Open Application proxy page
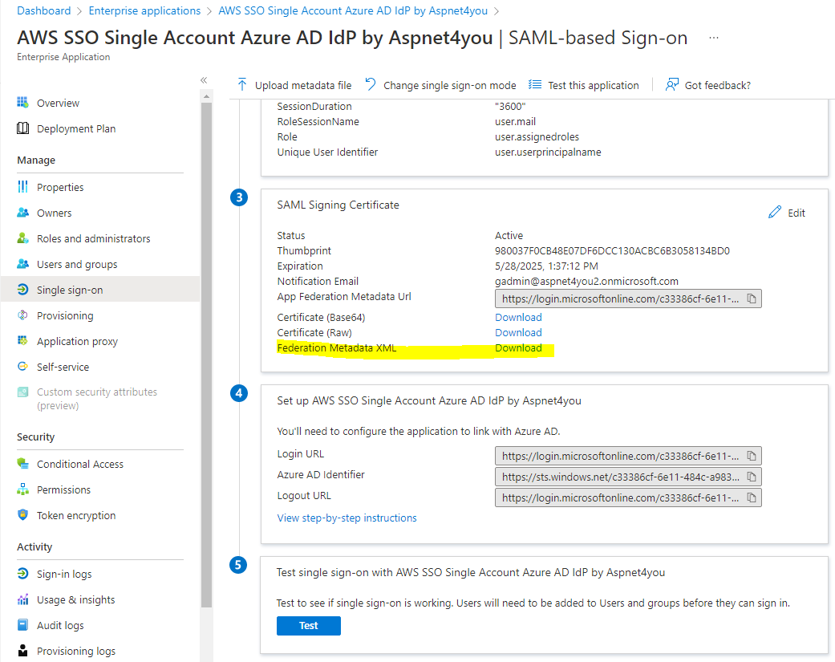835x662 pixels. click(77, 341)
